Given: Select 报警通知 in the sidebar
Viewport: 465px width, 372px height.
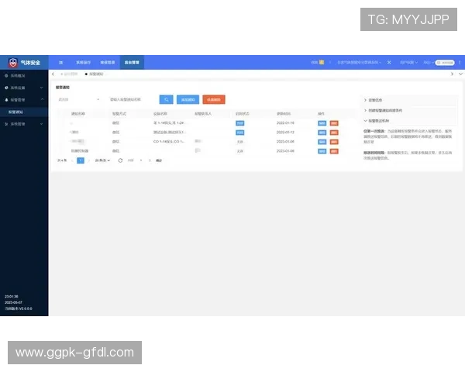Looking at the screenshot, I should coord(17,112).
